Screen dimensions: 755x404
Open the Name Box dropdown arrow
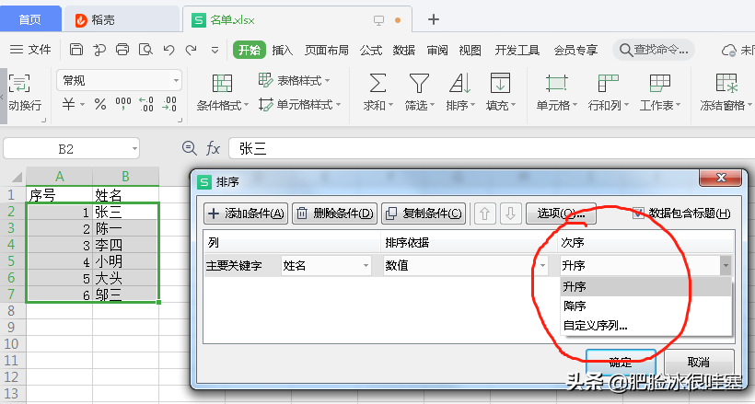tap(134, 149)
